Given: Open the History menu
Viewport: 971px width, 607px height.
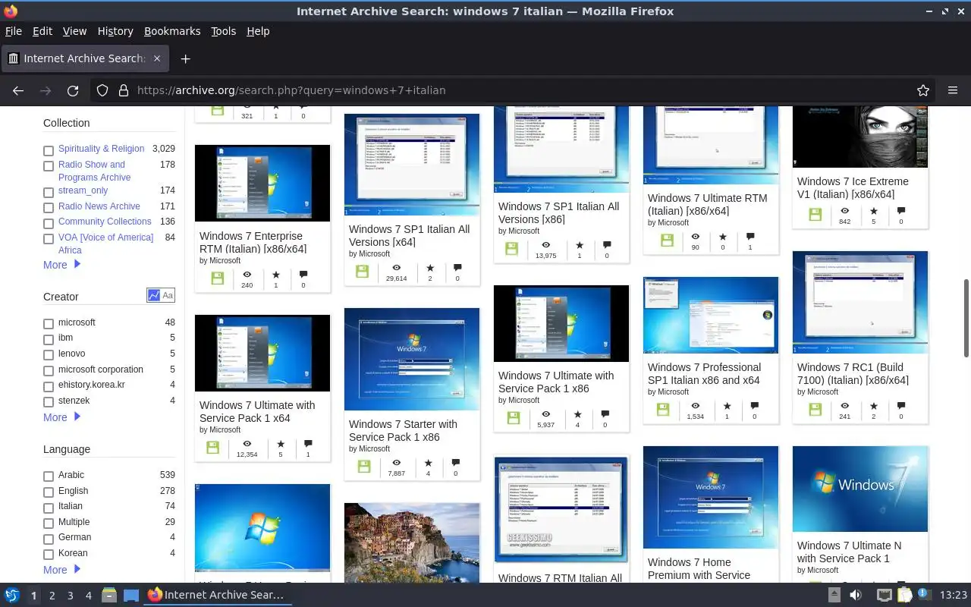Looking at the screenshot, I should click(115, 31).
